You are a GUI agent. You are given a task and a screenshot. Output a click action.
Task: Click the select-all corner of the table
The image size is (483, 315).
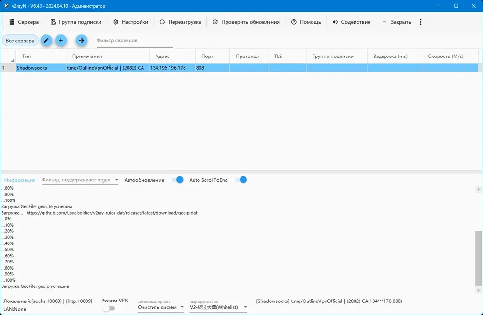pyautogui.click(x=8, y=57)
